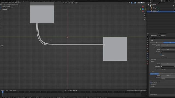Switch to solid viewport shading
The image size is (175, 98).
click(x=141, y=3)
